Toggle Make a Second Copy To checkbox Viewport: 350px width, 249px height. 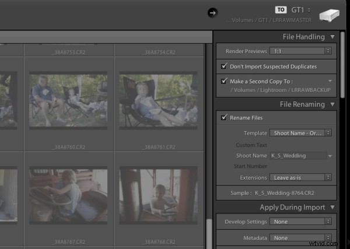click(223, 81)
